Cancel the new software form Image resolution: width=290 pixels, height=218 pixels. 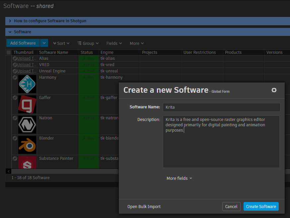[231, 206]
